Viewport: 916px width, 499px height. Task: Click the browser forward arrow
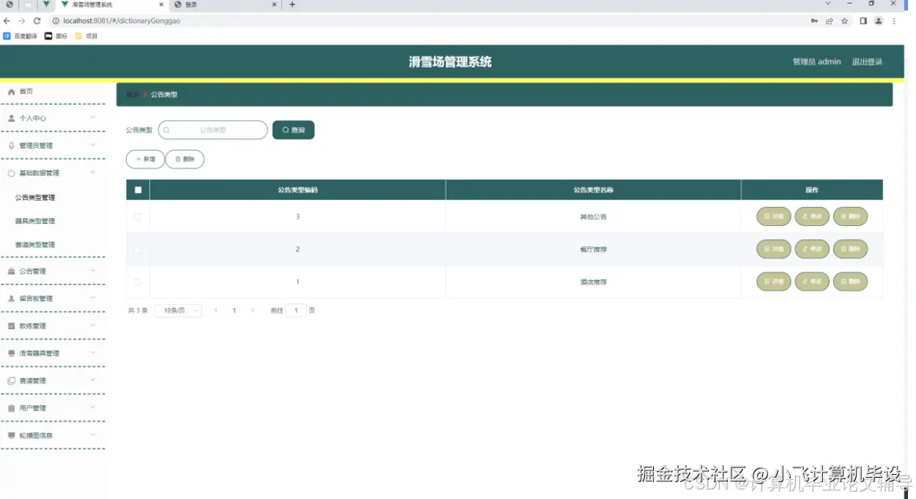(x=22, y=21)
